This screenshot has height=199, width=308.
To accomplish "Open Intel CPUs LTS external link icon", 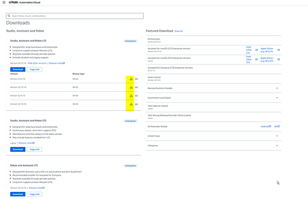I will click(257, 50).
